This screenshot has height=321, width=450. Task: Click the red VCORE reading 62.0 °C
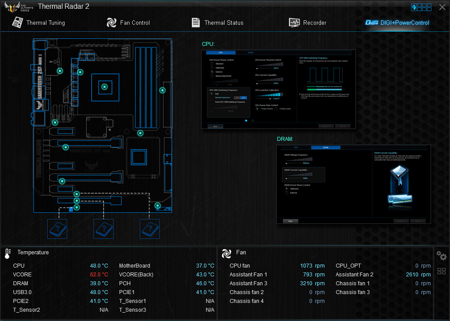click(x=99, y=275)
